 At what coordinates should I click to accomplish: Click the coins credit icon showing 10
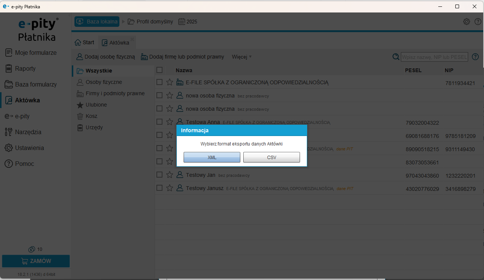[x=32, y=249]
